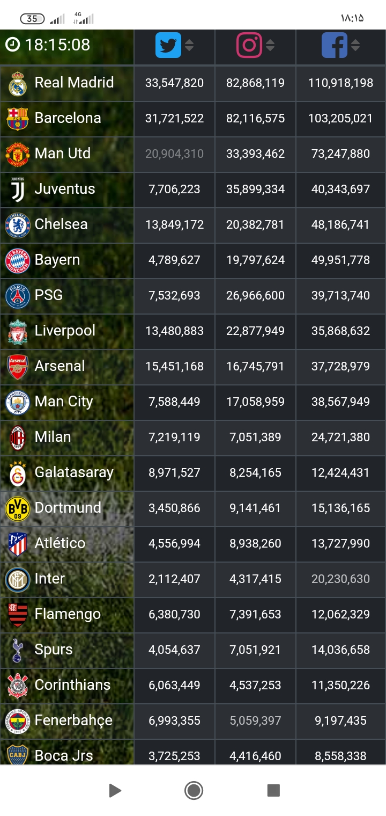The width and height of the screenshot is (386, 816).
Task: Select Chelsea's Facebook count 48,186,741
Action: [x=340, y=225]
